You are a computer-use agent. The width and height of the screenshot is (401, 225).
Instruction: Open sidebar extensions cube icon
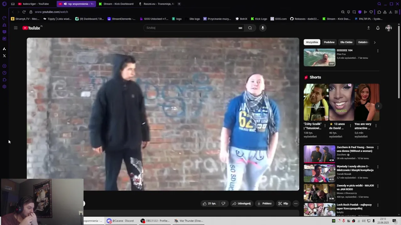[x=4, y=80]
